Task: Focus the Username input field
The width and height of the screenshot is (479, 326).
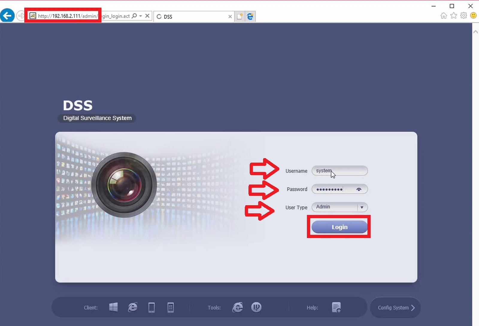Action: pyautogui.click(x=339, y=171)
